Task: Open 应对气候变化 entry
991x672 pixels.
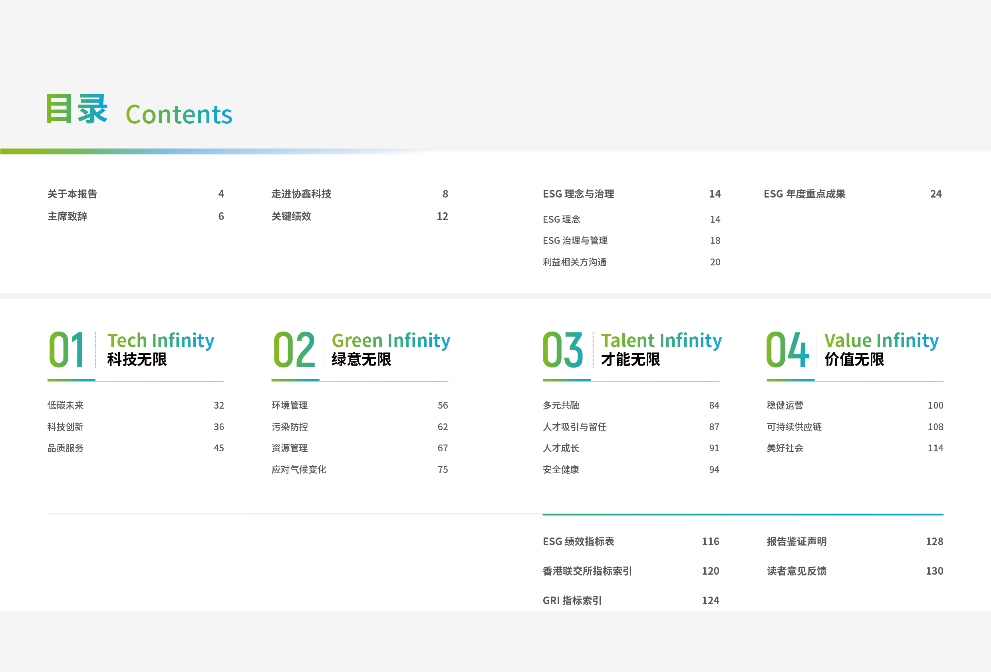Action: [299, 470]
